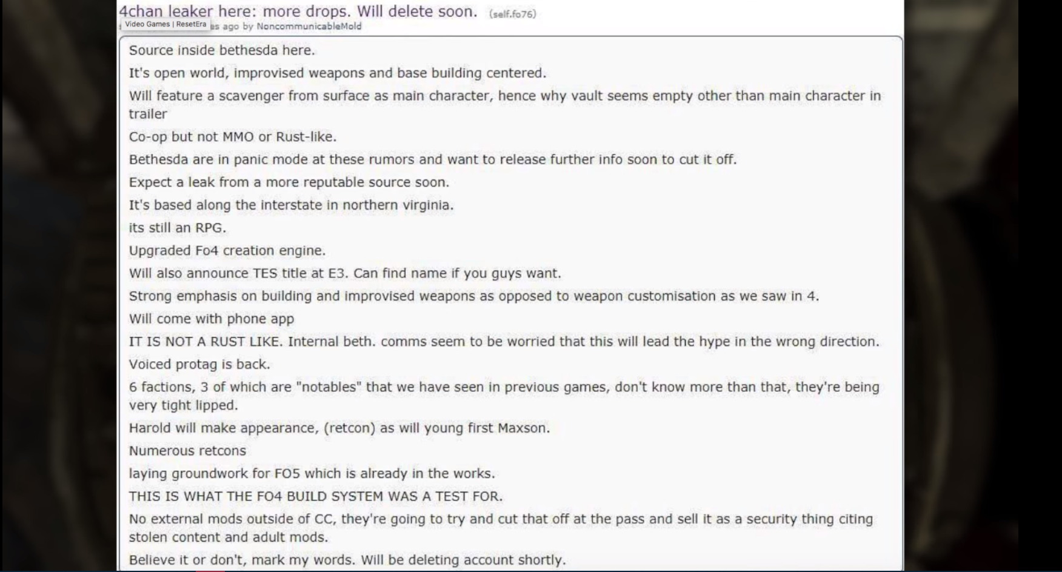Click the northern virginia interstate line

tap(291, 205)
